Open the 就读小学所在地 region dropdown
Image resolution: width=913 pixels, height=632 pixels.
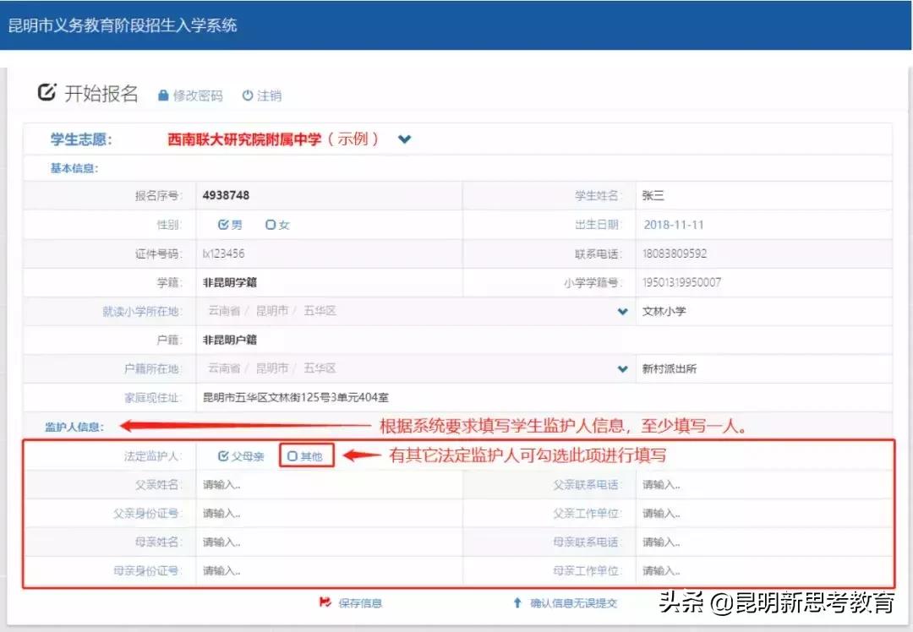[x=621, y=311]
